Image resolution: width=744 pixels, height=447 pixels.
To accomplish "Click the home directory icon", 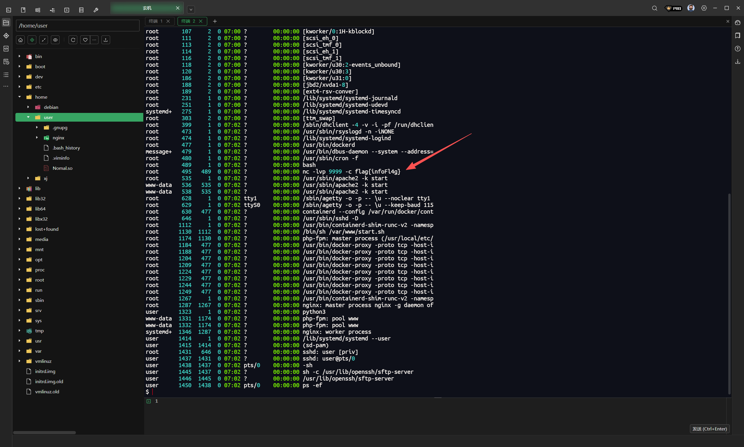I will 21,40.
